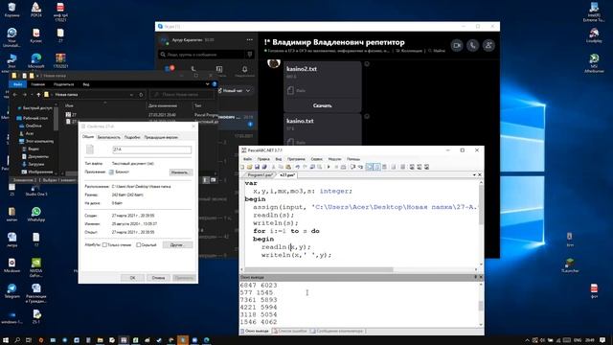Click Explorer search box
This screenshot has width=613, height=345.
[182, 95]
